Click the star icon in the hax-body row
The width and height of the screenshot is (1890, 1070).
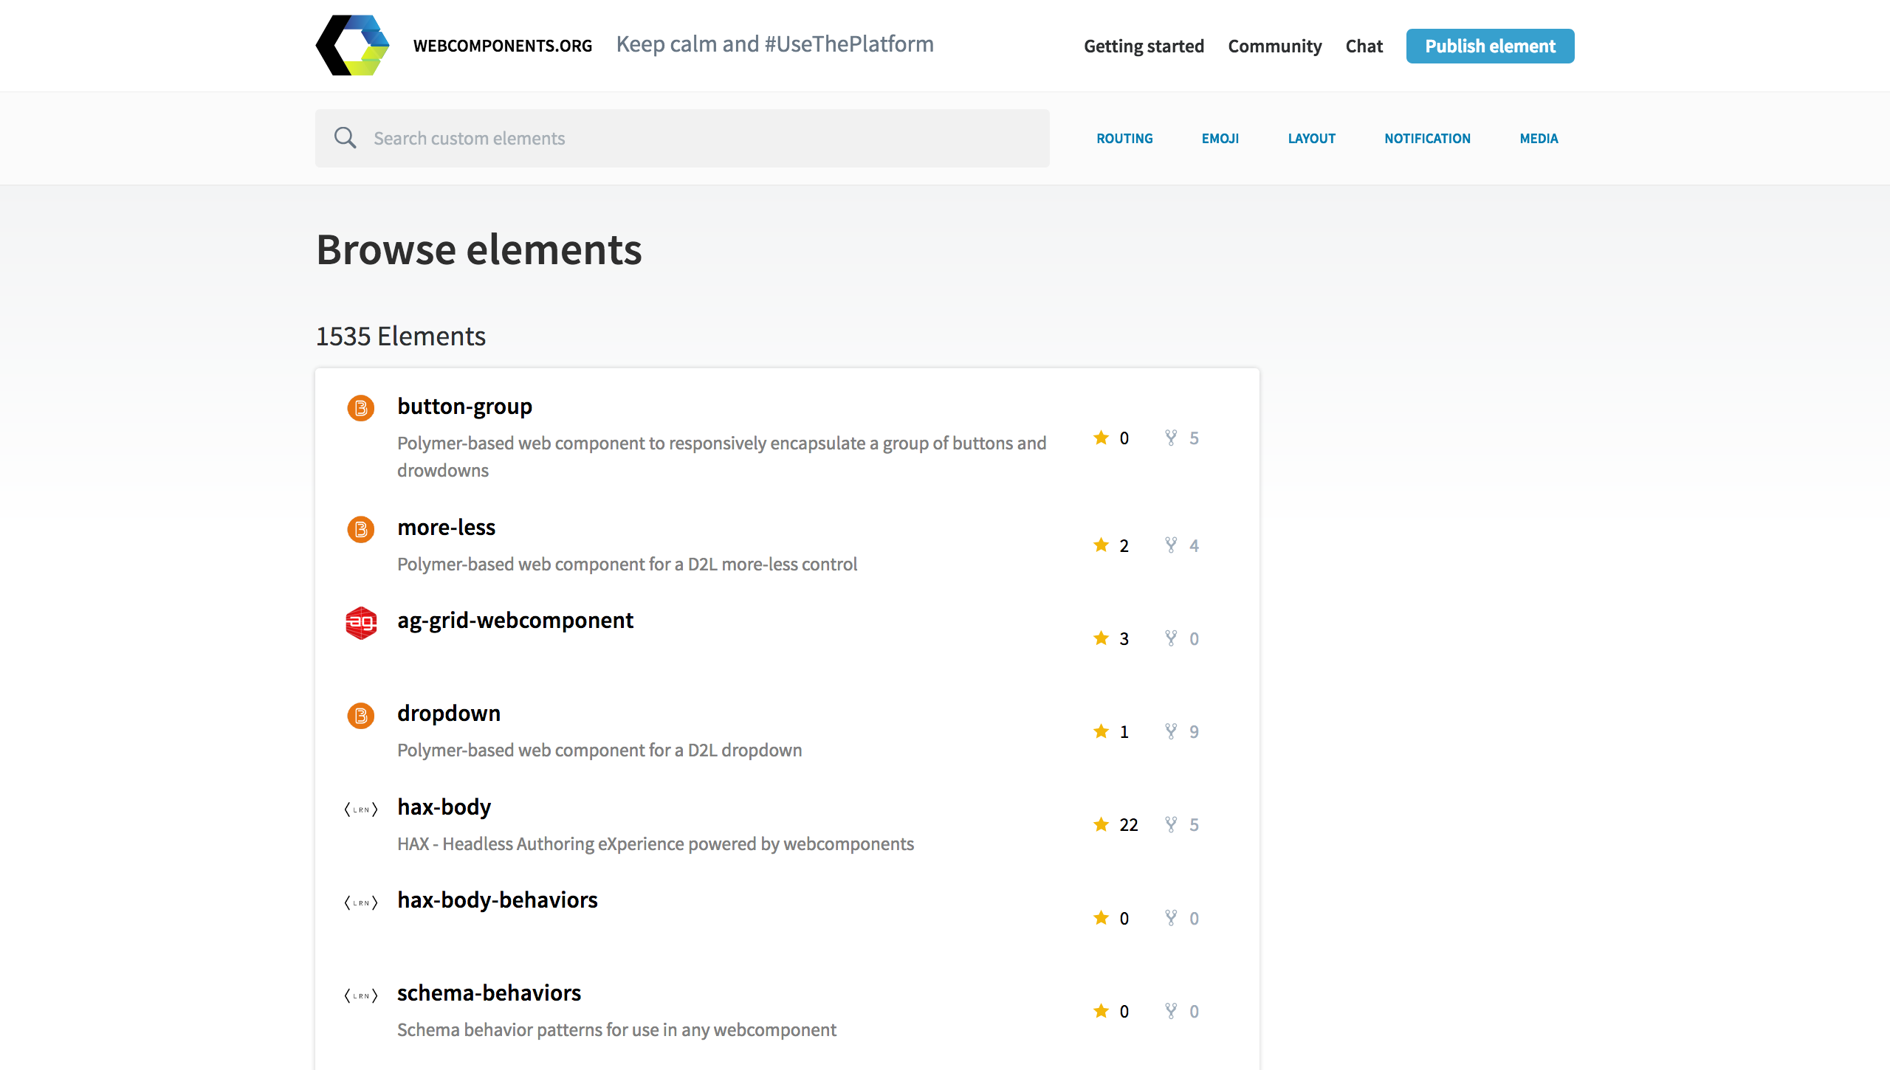[x=1101, y=824]
